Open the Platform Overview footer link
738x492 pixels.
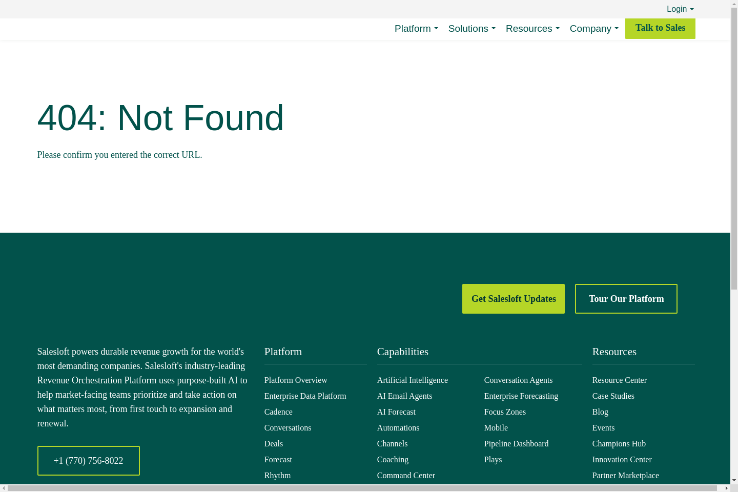point(296,380)
